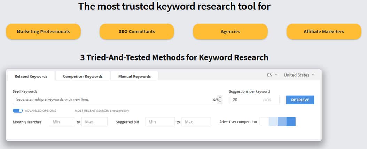Select the darkest blue Advertiser competition level
Image resolution: width=367 pixels, height=149 pixels.
[291, 122]
